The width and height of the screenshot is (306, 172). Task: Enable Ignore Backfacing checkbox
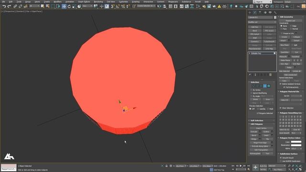[251, 93]
